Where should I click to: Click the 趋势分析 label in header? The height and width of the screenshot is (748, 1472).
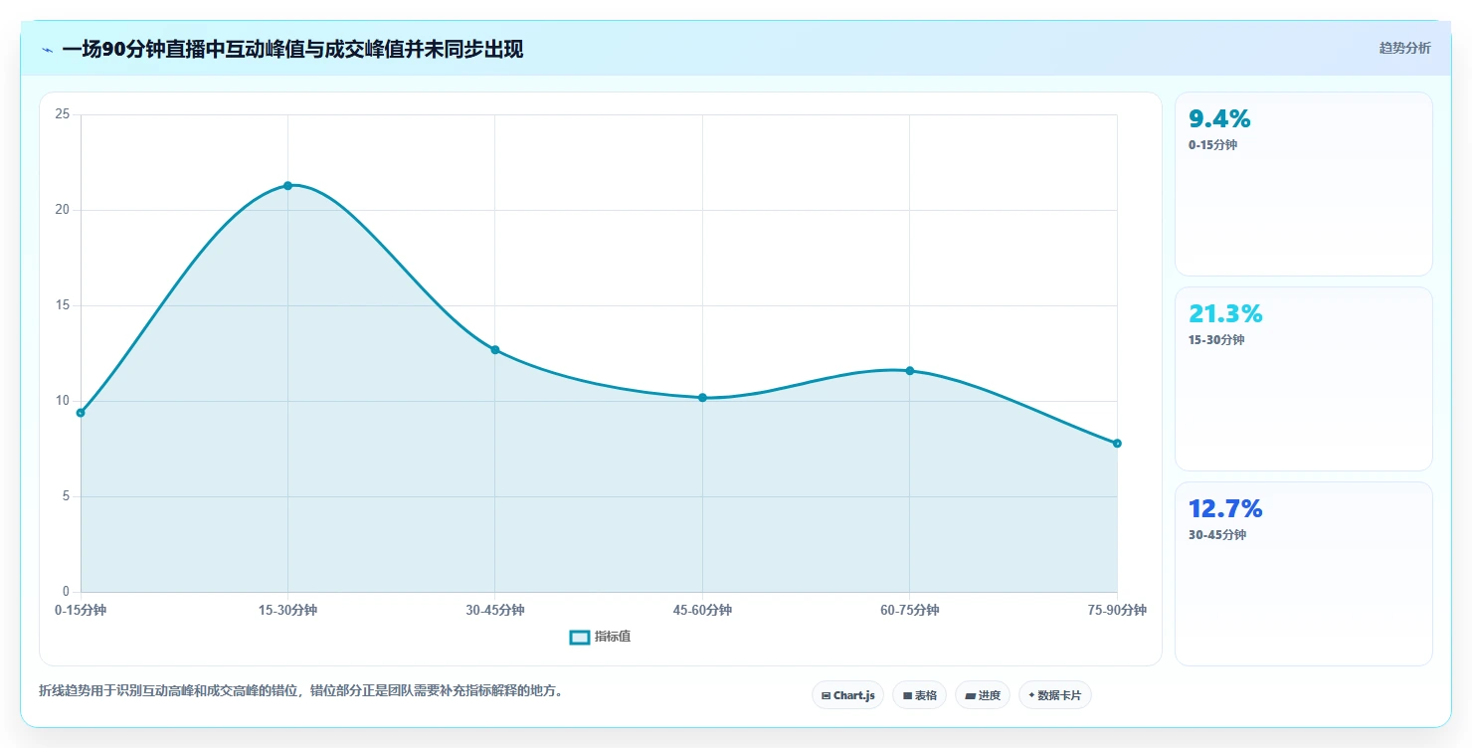click(x=1404, y=48)
